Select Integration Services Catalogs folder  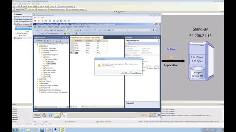click(x=51, y=90)
